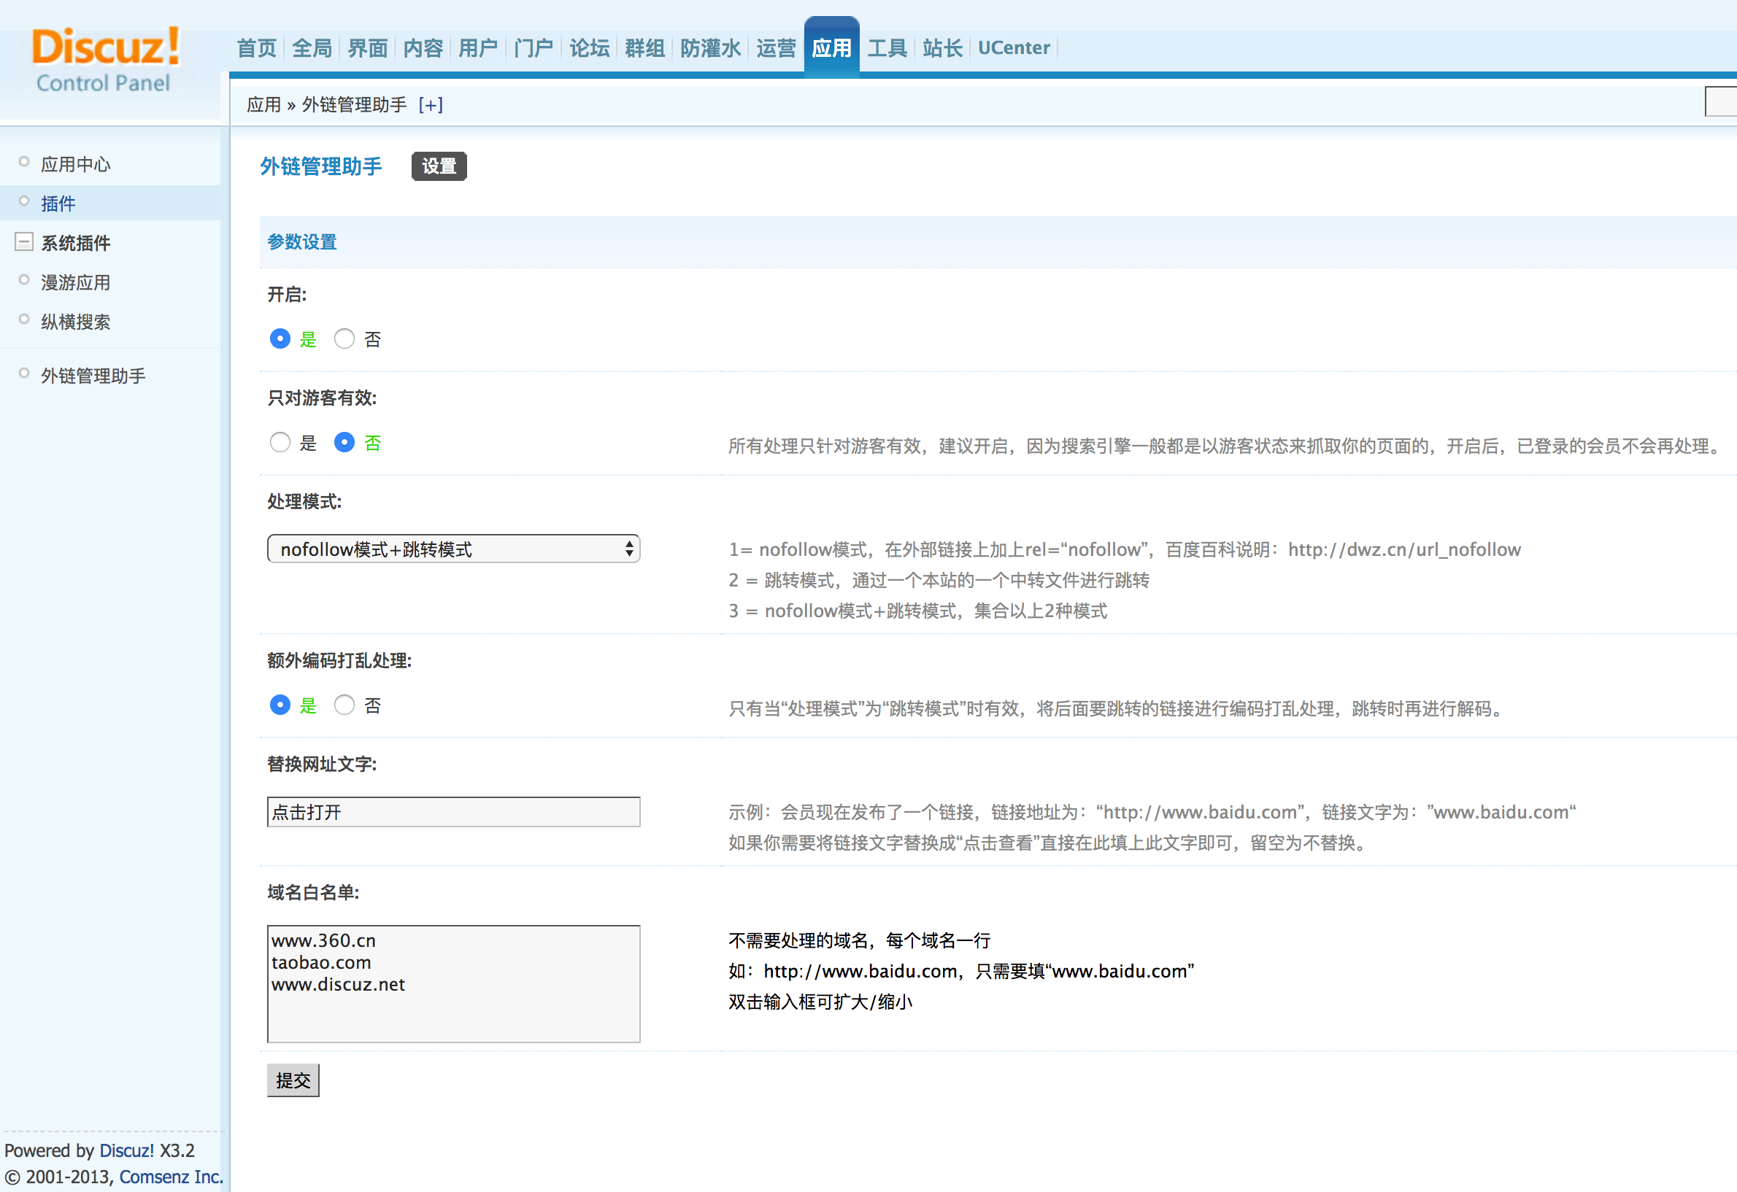
Task: Open the 站长 tab
Action: [942, 49]
